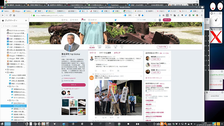
Task: Click the Twitter keyword search box
Action: pyautogui.click(x=146, y=20)
